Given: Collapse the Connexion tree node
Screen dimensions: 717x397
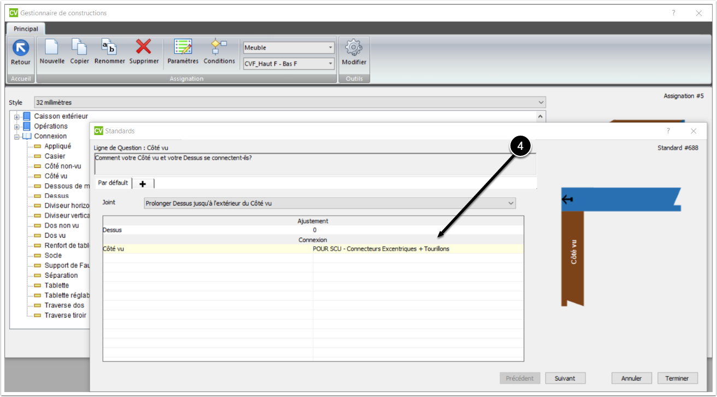Looking at the screenshot, I should click(x=17, y=136).
